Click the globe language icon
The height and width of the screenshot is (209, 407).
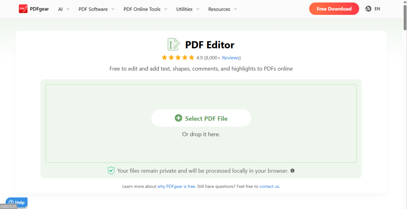[x=369, y=9]
